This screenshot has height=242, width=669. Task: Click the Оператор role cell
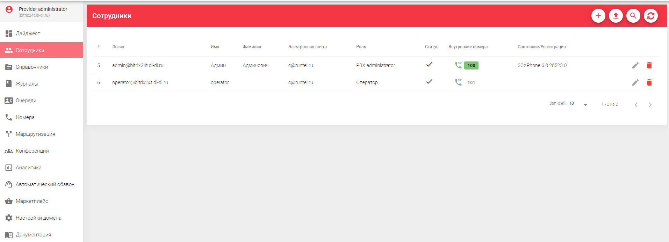coord(367,82)
